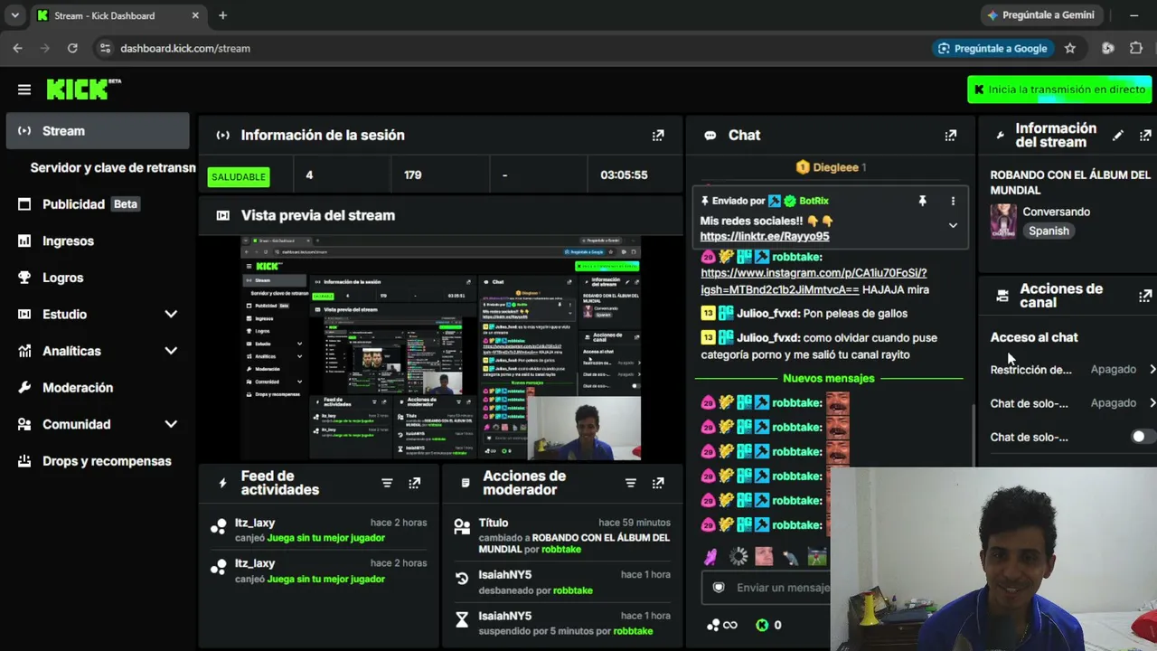Click the Conversando category thumbnail
Screen dimensions: 1157x651
1003,222
